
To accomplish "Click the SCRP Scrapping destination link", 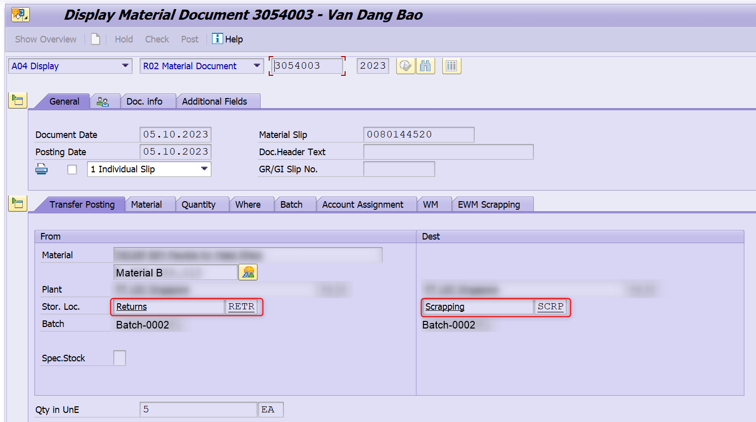I will [551, 306].
